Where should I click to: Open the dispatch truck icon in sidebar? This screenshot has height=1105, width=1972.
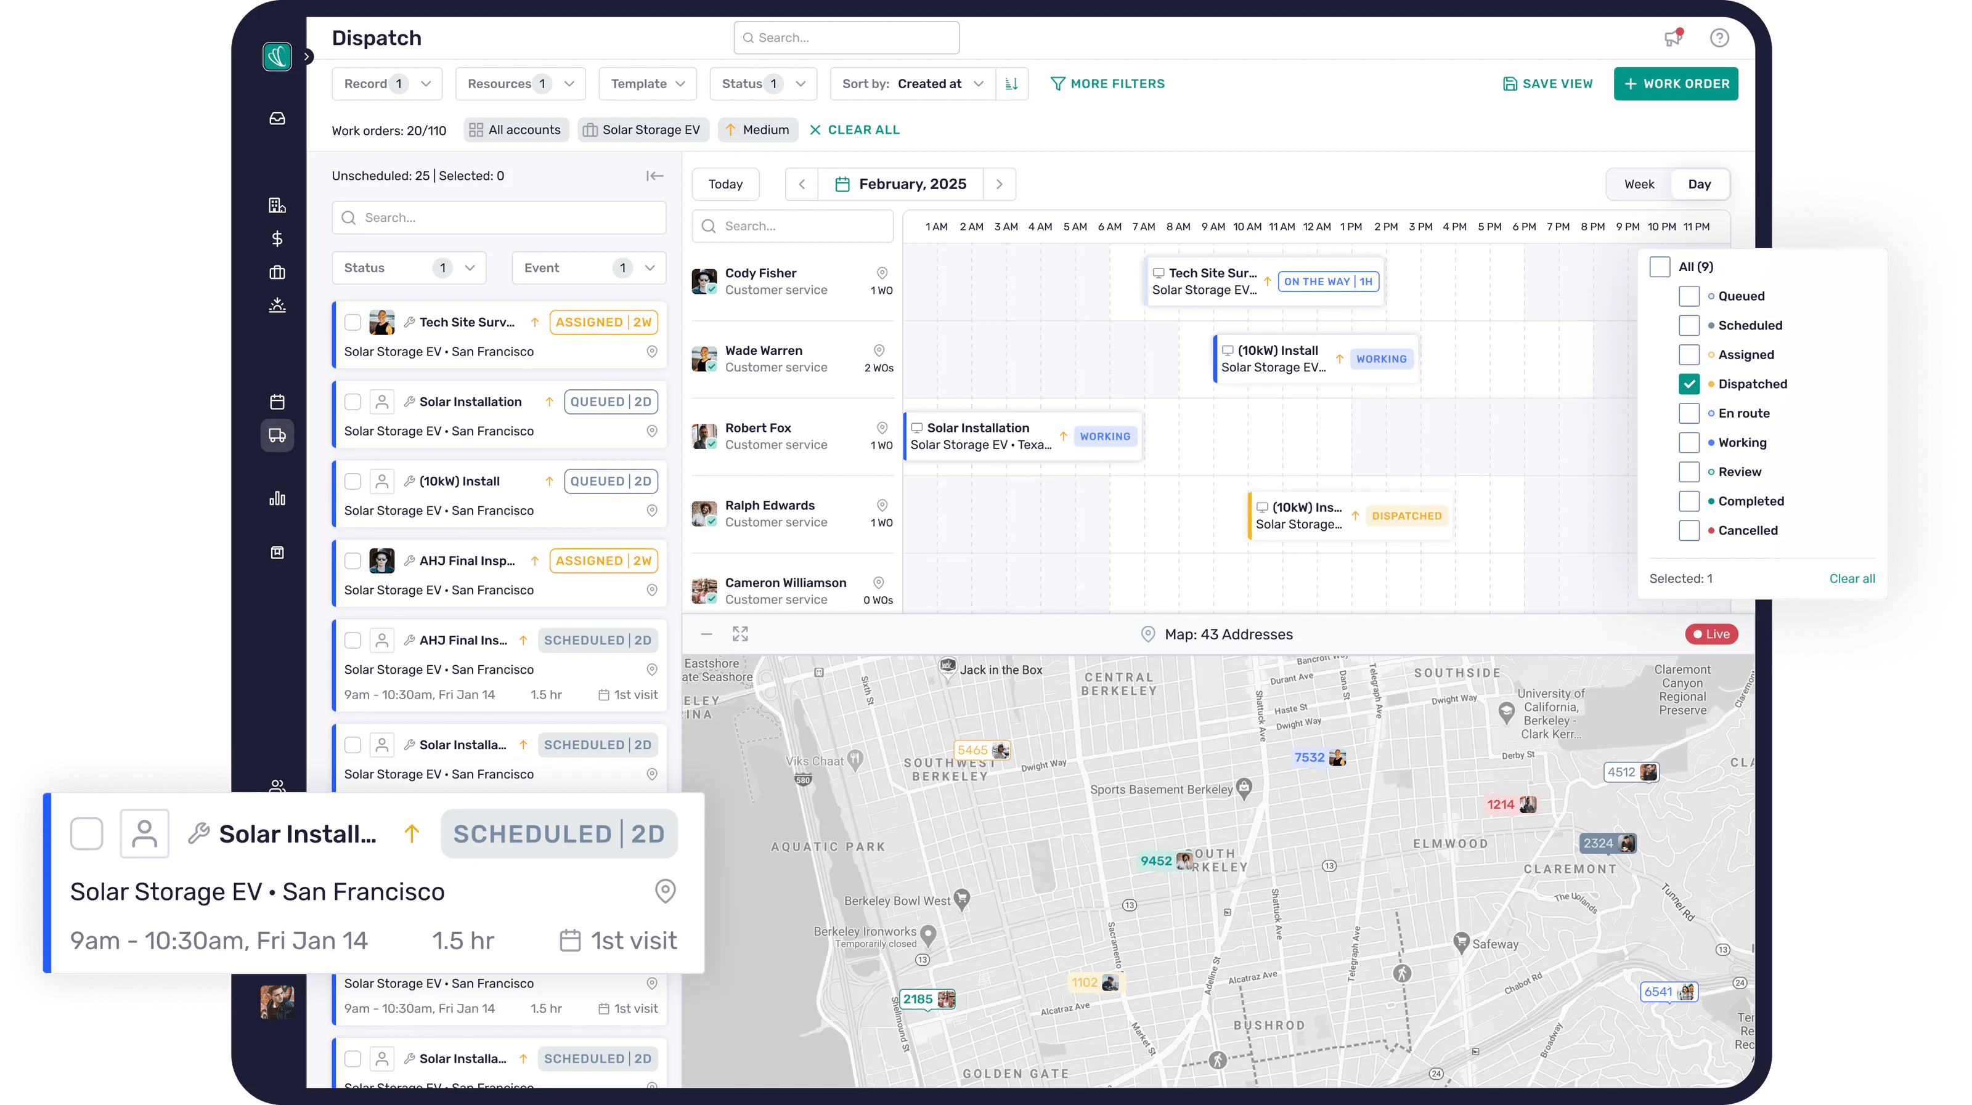click(277, 435)
